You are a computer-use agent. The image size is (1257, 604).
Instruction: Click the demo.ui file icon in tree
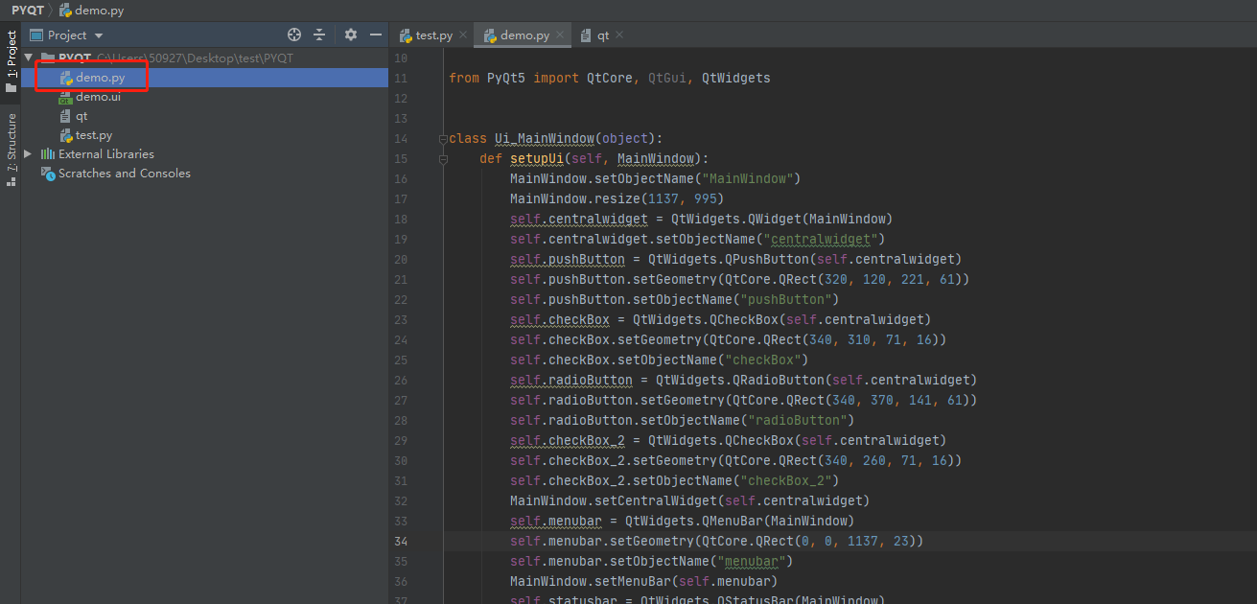(66, 97)
